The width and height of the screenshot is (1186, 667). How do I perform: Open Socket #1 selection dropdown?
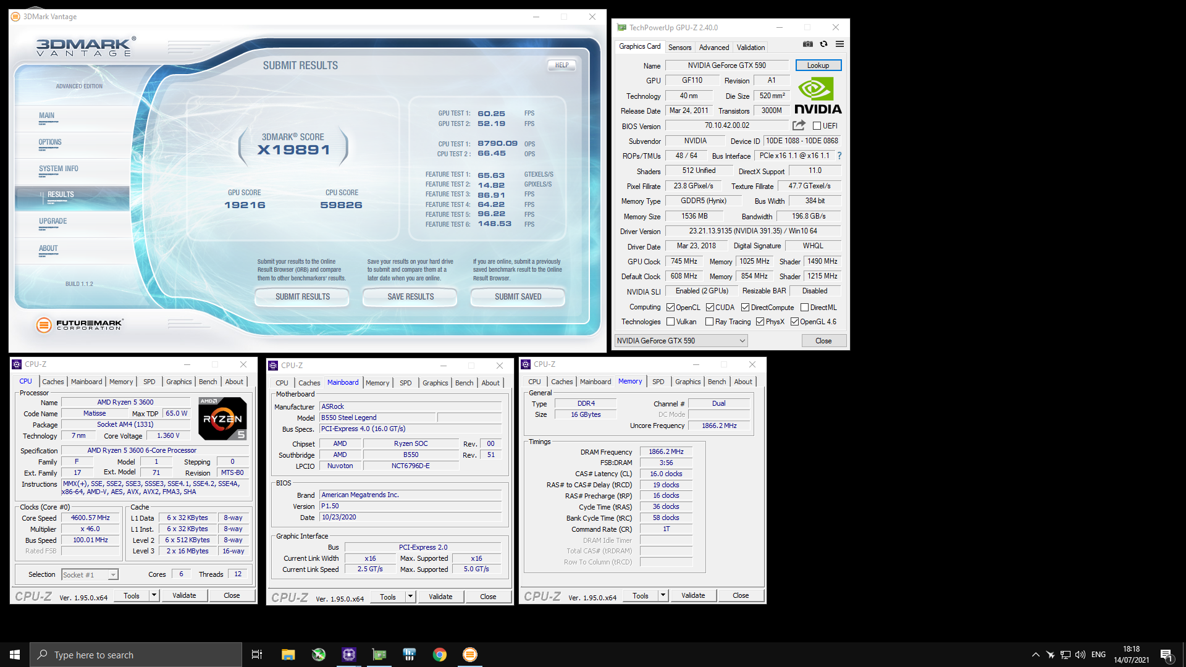(x=90, y=575)
